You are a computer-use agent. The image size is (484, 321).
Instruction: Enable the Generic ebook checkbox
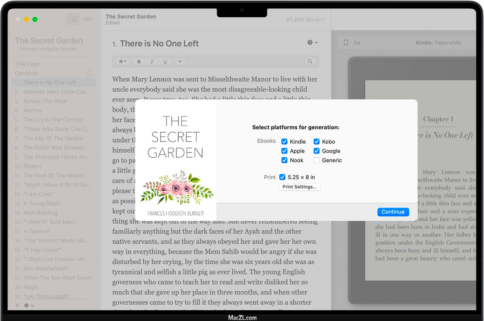pyautogui.click(x=316, y=160)
